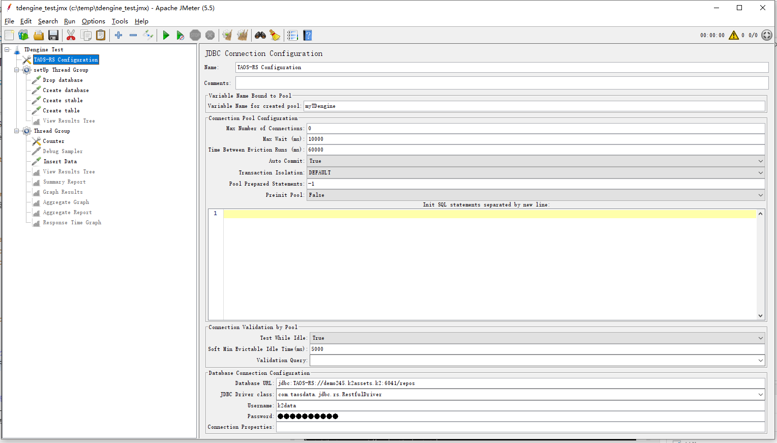Open Search with the binoculars icon
The width and height of the screenshot is (777, 443).
point(260,35)
